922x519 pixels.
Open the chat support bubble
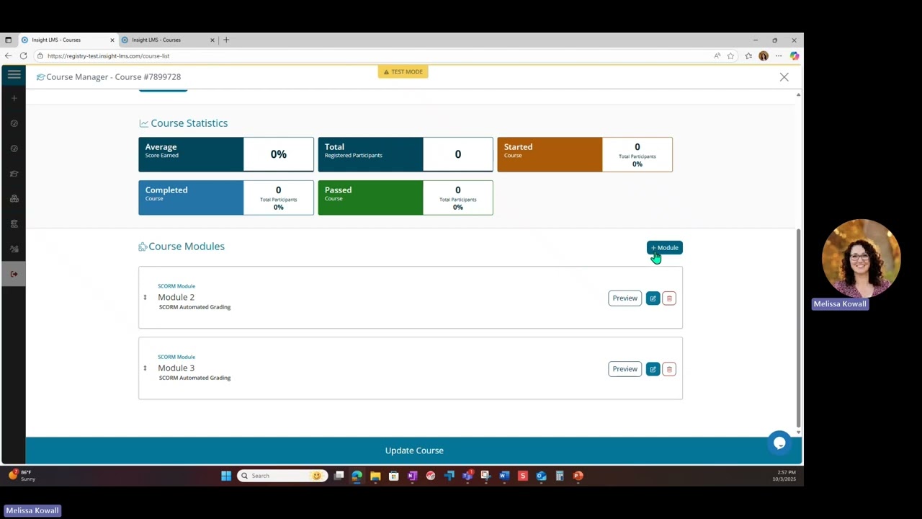click(x=779, y=443)
